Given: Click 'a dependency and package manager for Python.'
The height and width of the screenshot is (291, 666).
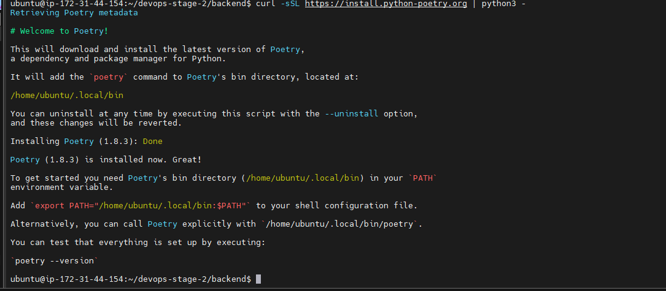Looking at the screenshot, I should click(118, 59).
